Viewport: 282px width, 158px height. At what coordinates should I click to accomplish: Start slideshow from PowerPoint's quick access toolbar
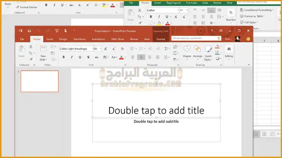coord(57,31)
